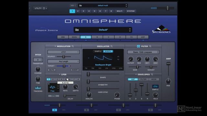Click the filter Res knob
Screen dimensions: 207x116
point(139,59)
